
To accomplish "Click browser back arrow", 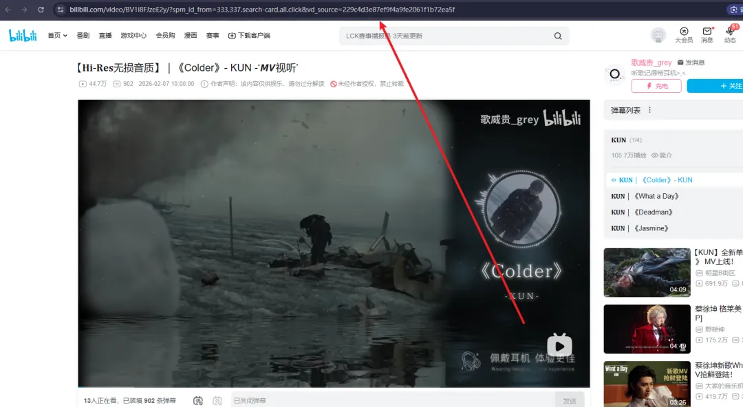I will click(x=8, y=10).
